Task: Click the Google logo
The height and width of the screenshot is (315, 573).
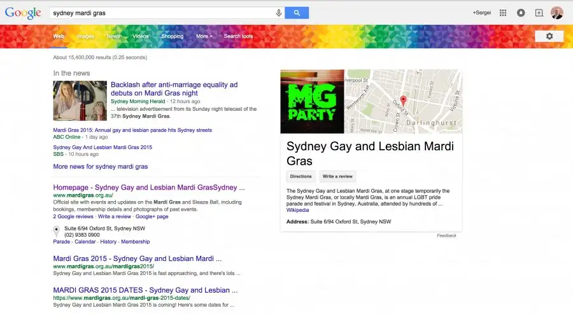Action: pyautogui.click(x=23, y=13)
